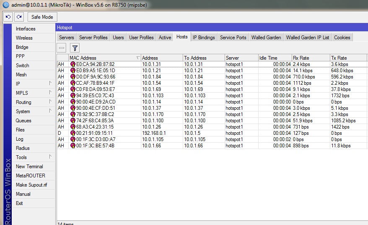Open the Cookies tab
This screenshot has height=225, width=368.
point(342,38)
